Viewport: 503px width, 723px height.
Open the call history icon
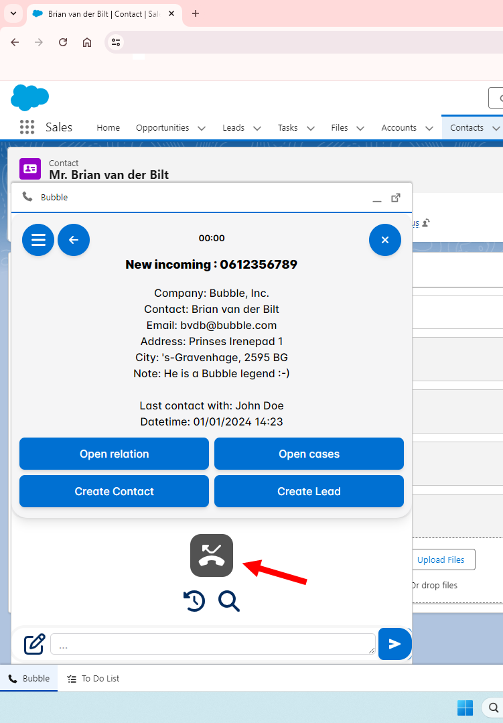[194, 601]
